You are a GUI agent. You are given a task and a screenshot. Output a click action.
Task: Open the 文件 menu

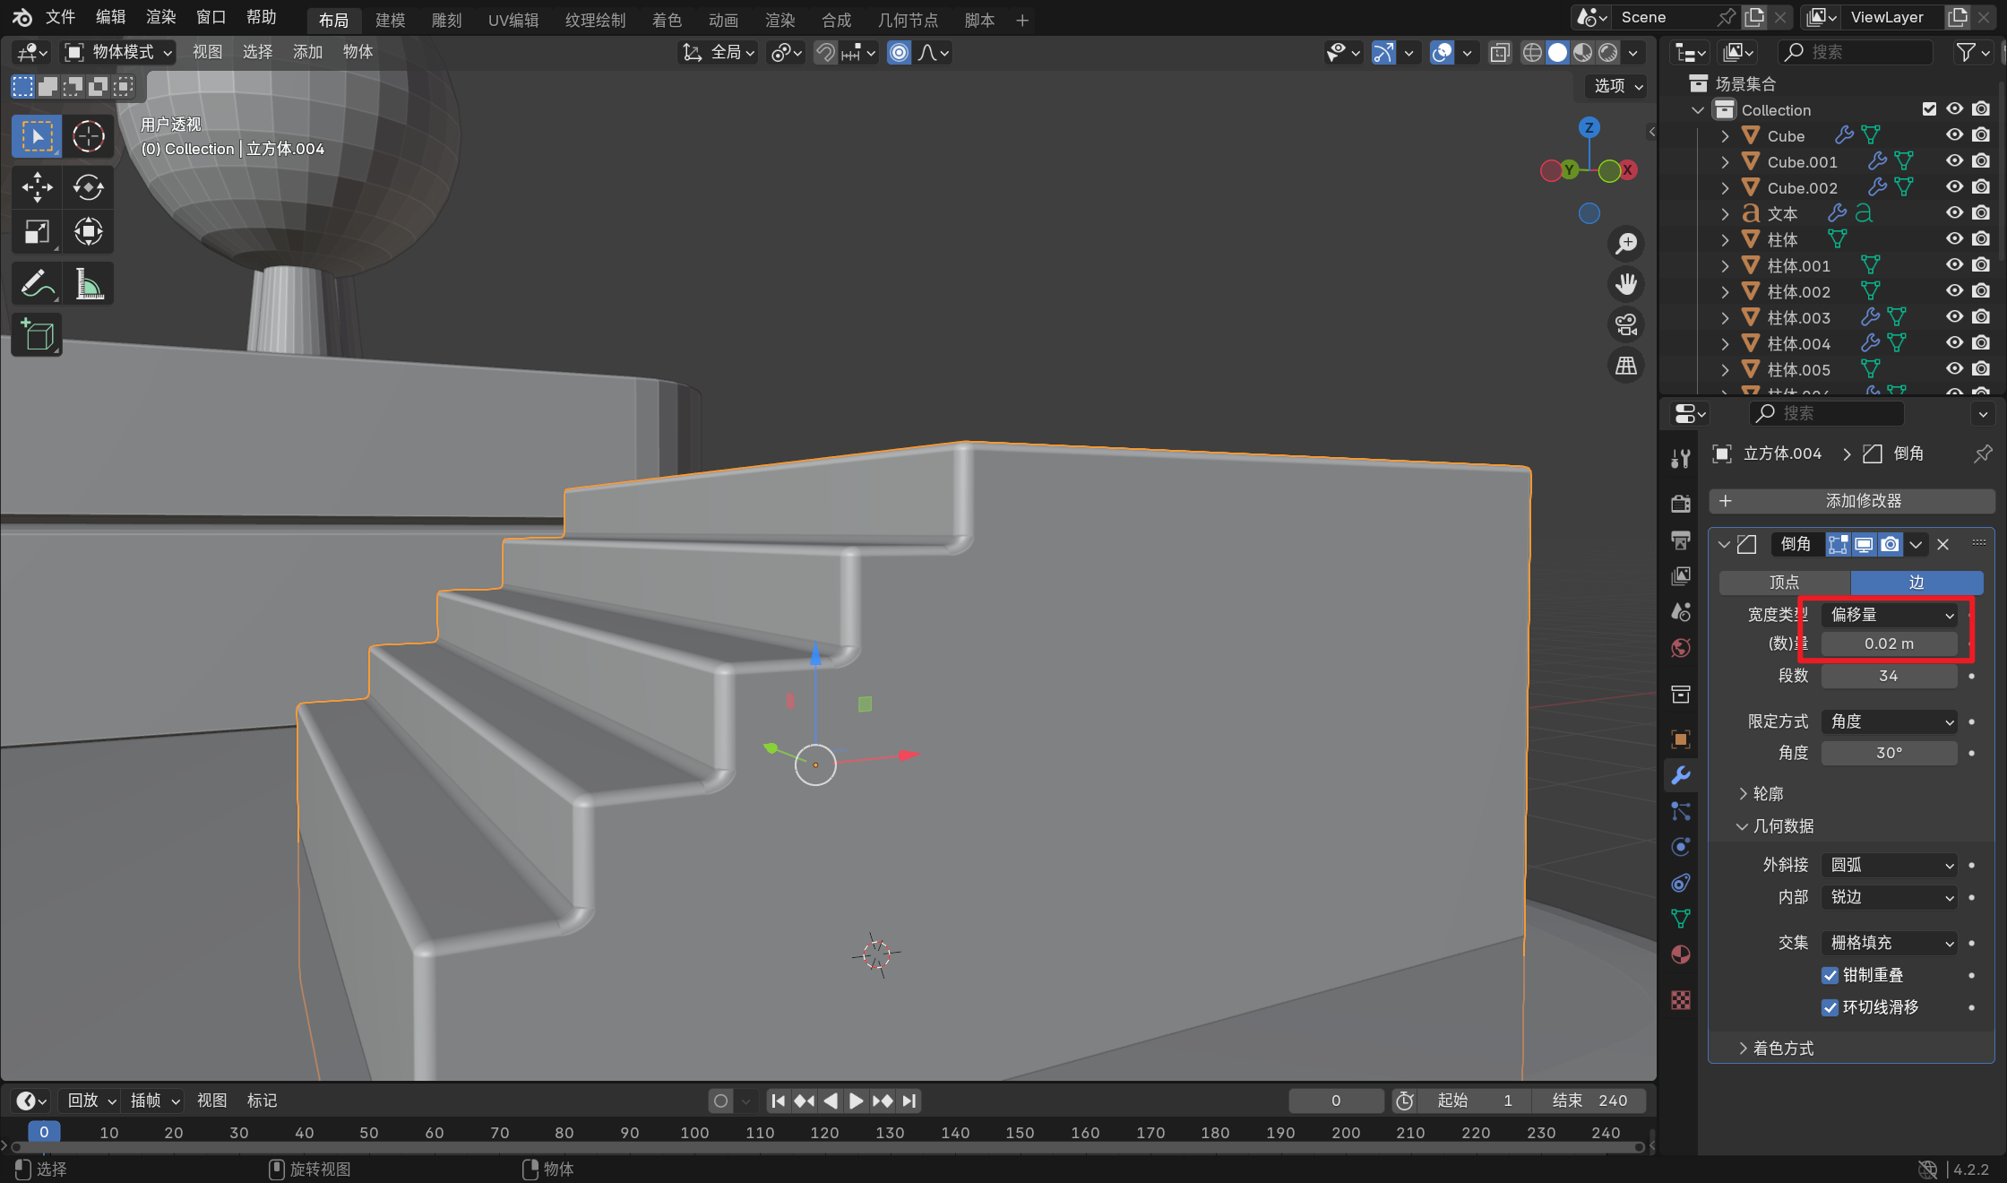[x=60, y=17]
